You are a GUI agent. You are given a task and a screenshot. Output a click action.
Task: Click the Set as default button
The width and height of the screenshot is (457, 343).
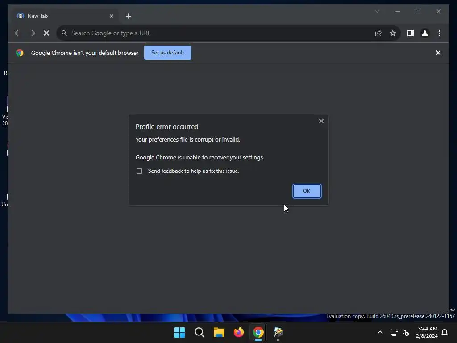(x=168, y=53)
